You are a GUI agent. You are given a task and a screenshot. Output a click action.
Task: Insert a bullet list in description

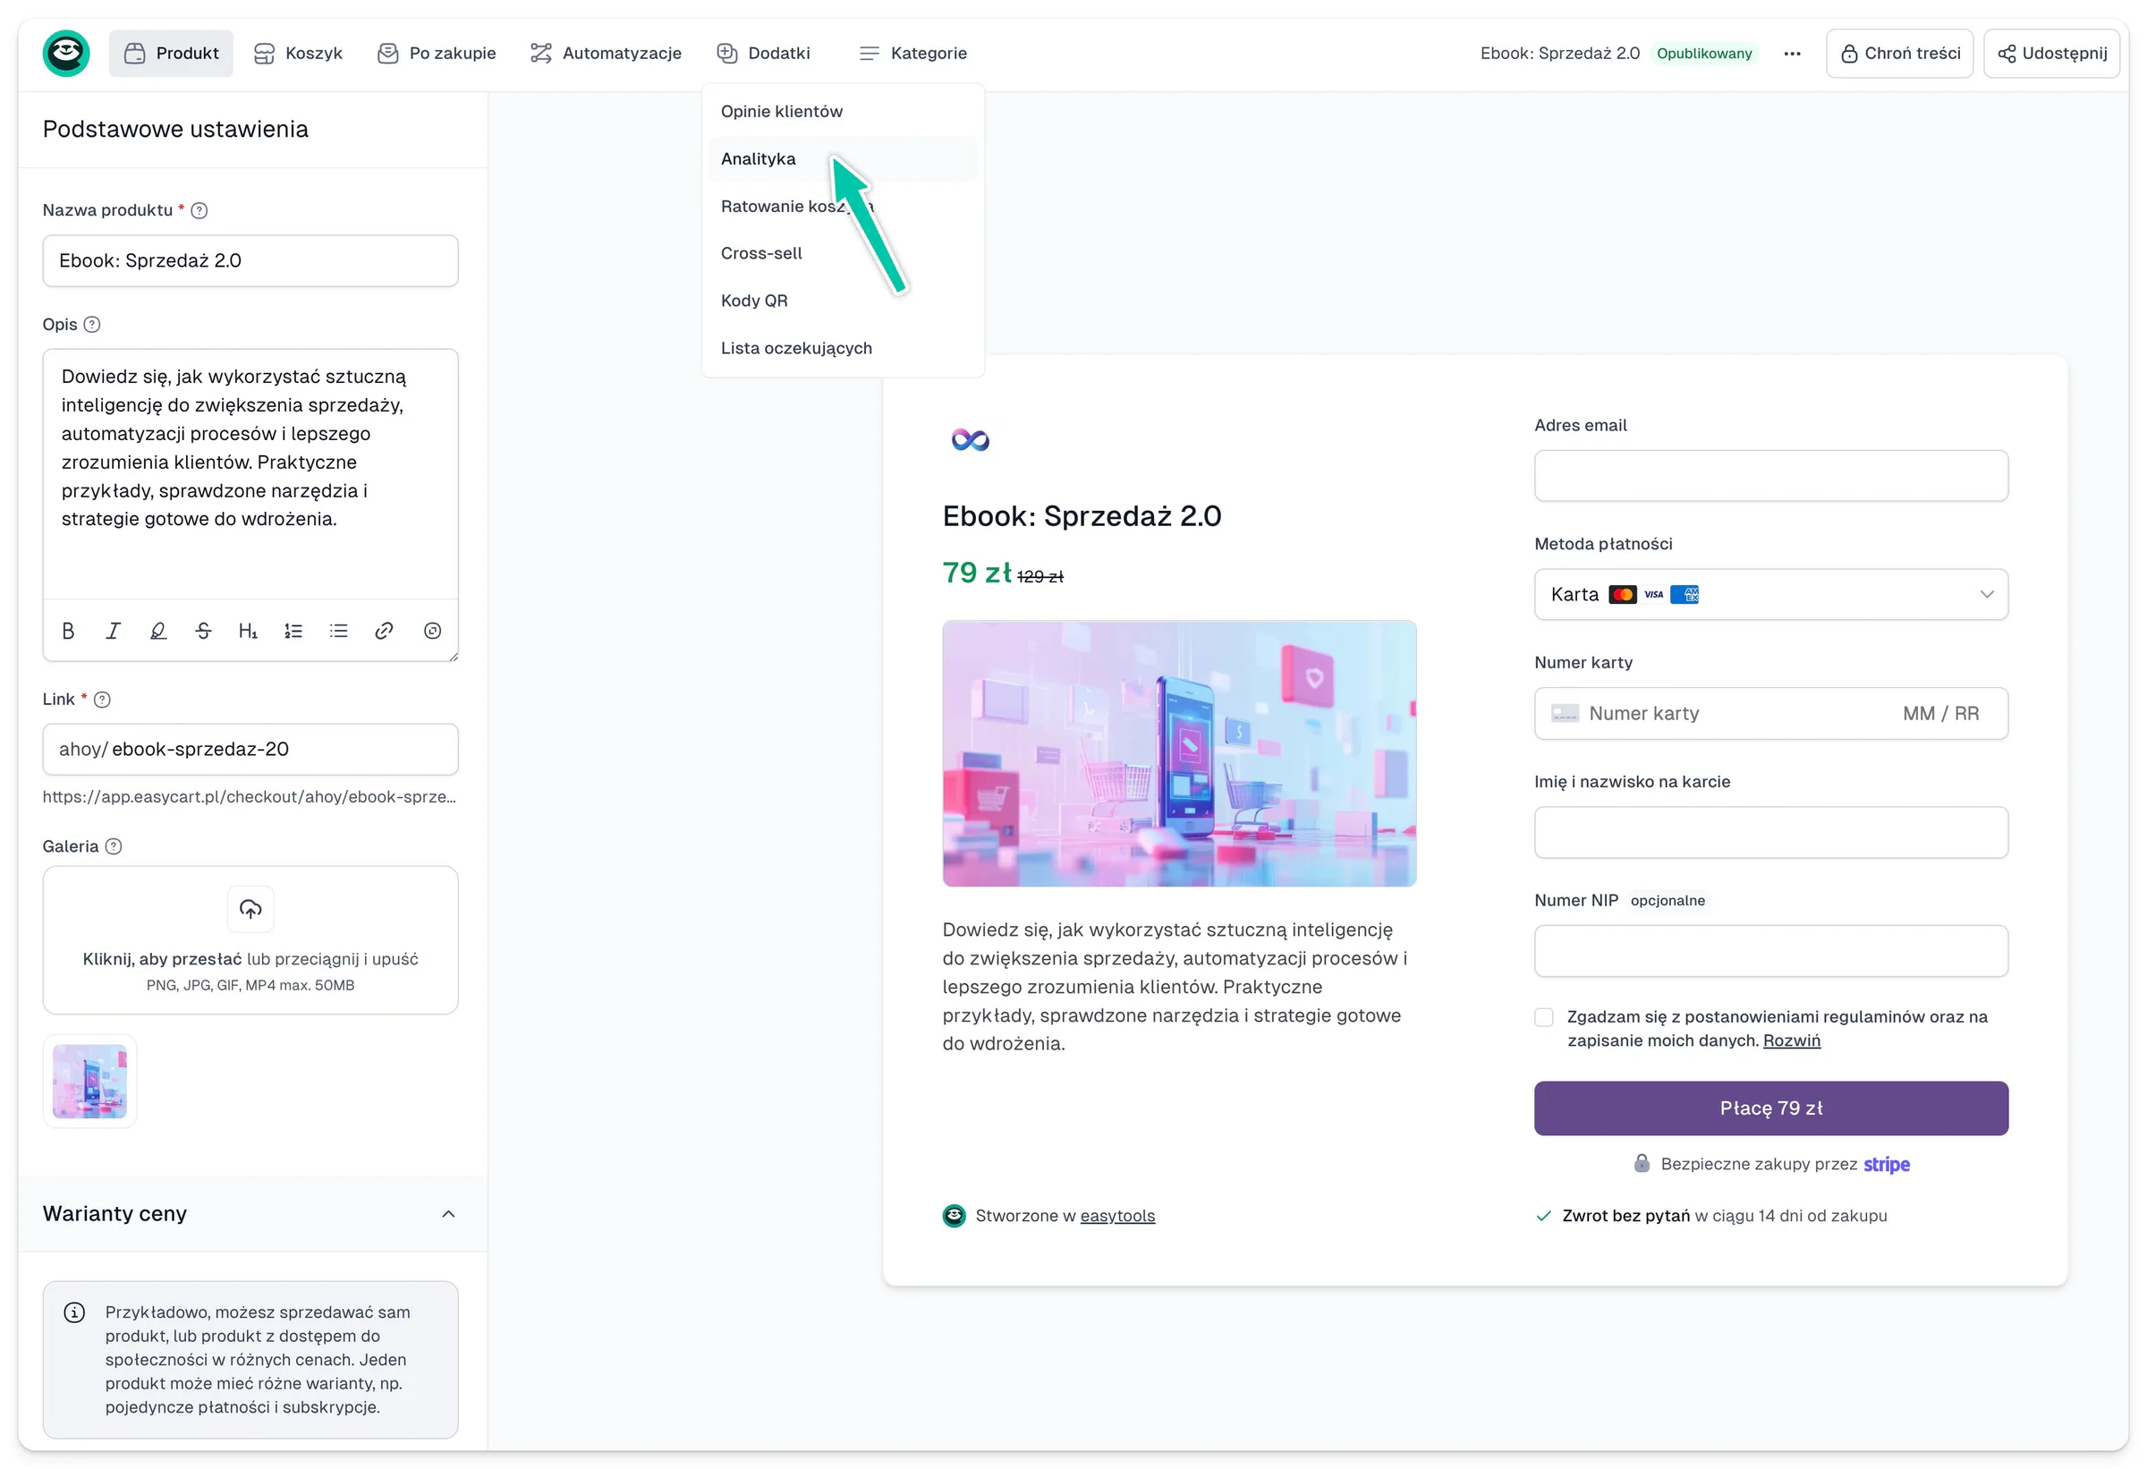338,631
